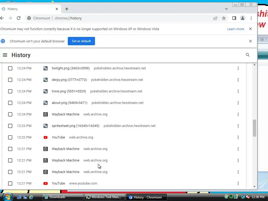Click the history list scrollbar thumb
268x201 pixels.
click(254, 128)
